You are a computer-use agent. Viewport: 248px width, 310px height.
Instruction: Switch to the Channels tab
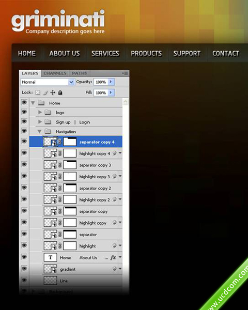55,73
